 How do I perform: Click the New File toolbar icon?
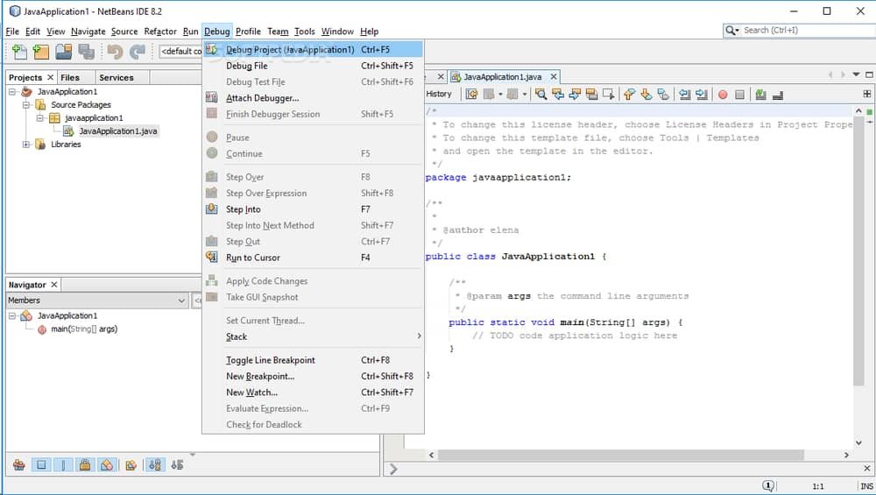pyautogui.click(x=18, y=52)
